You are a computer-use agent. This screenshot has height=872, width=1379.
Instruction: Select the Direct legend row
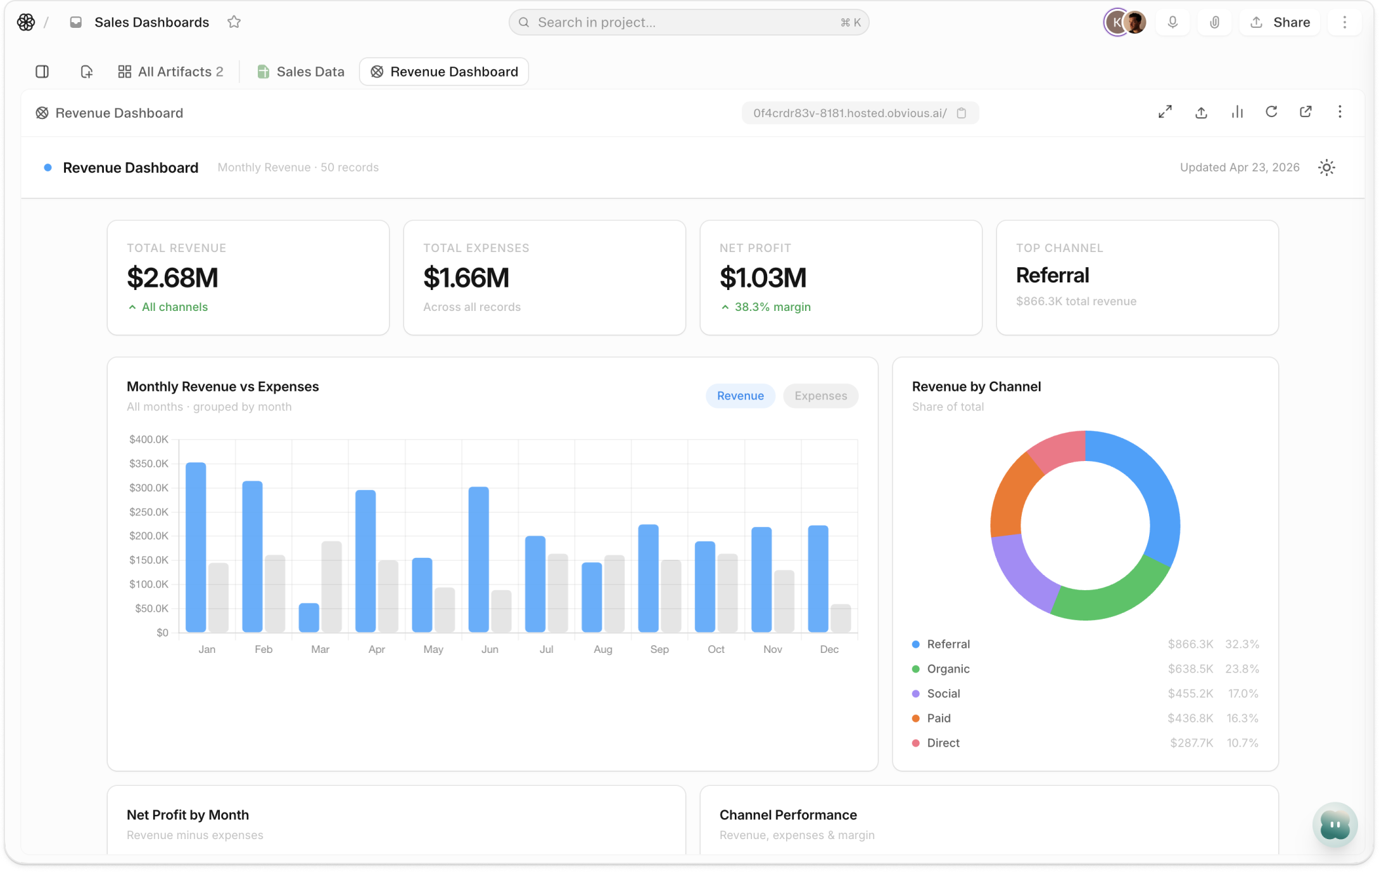coord(1085,743)
